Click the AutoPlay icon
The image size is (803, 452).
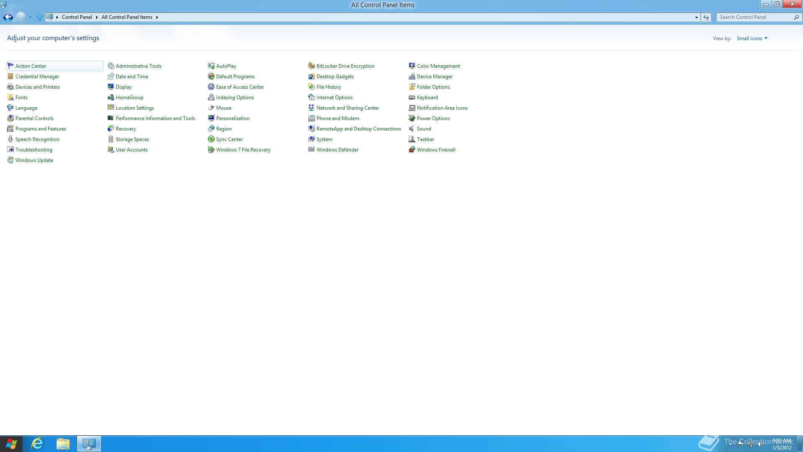coord(211,66)
